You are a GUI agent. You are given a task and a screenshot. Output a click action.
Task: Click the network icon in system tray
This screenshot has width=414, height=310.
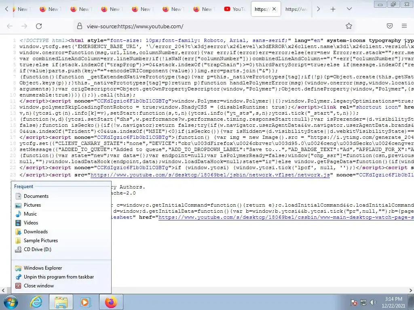363,302
